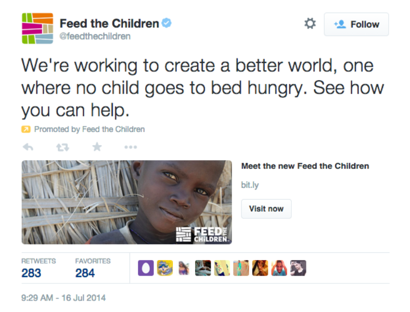Click the last avatar in the row
The image size is (410, 312).
(298, 268)
